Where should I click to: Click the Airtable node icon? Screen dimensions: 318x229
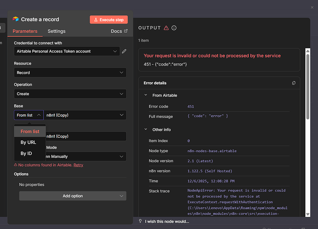click(16, 19)
